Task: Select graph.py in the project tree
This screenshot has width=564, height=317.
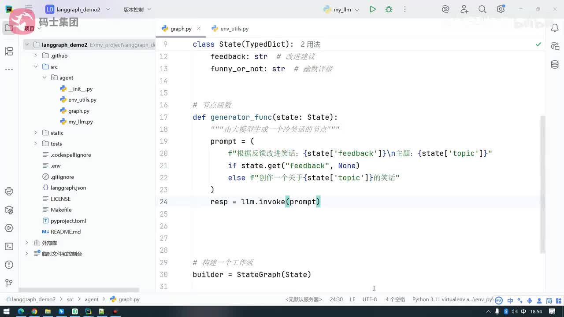Action: (78, 111)
